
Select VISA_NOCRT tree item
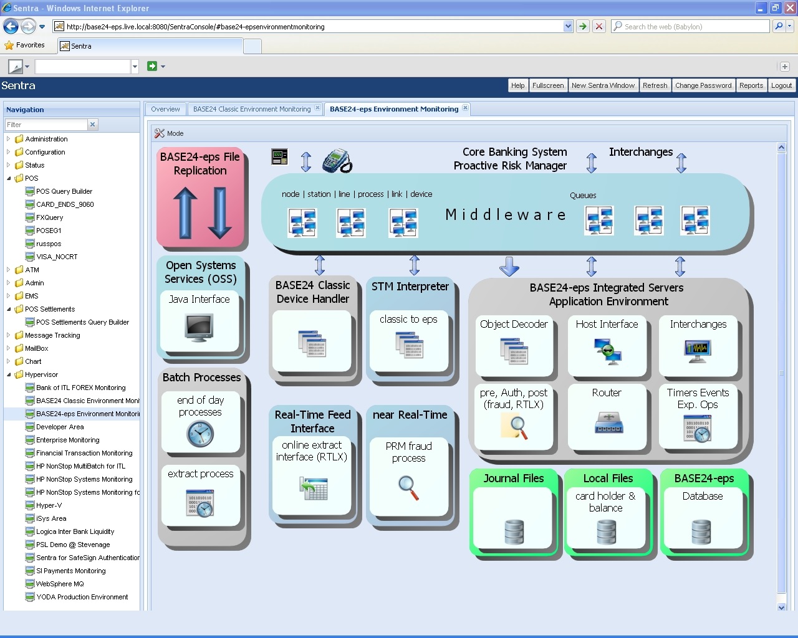(57, 257)
